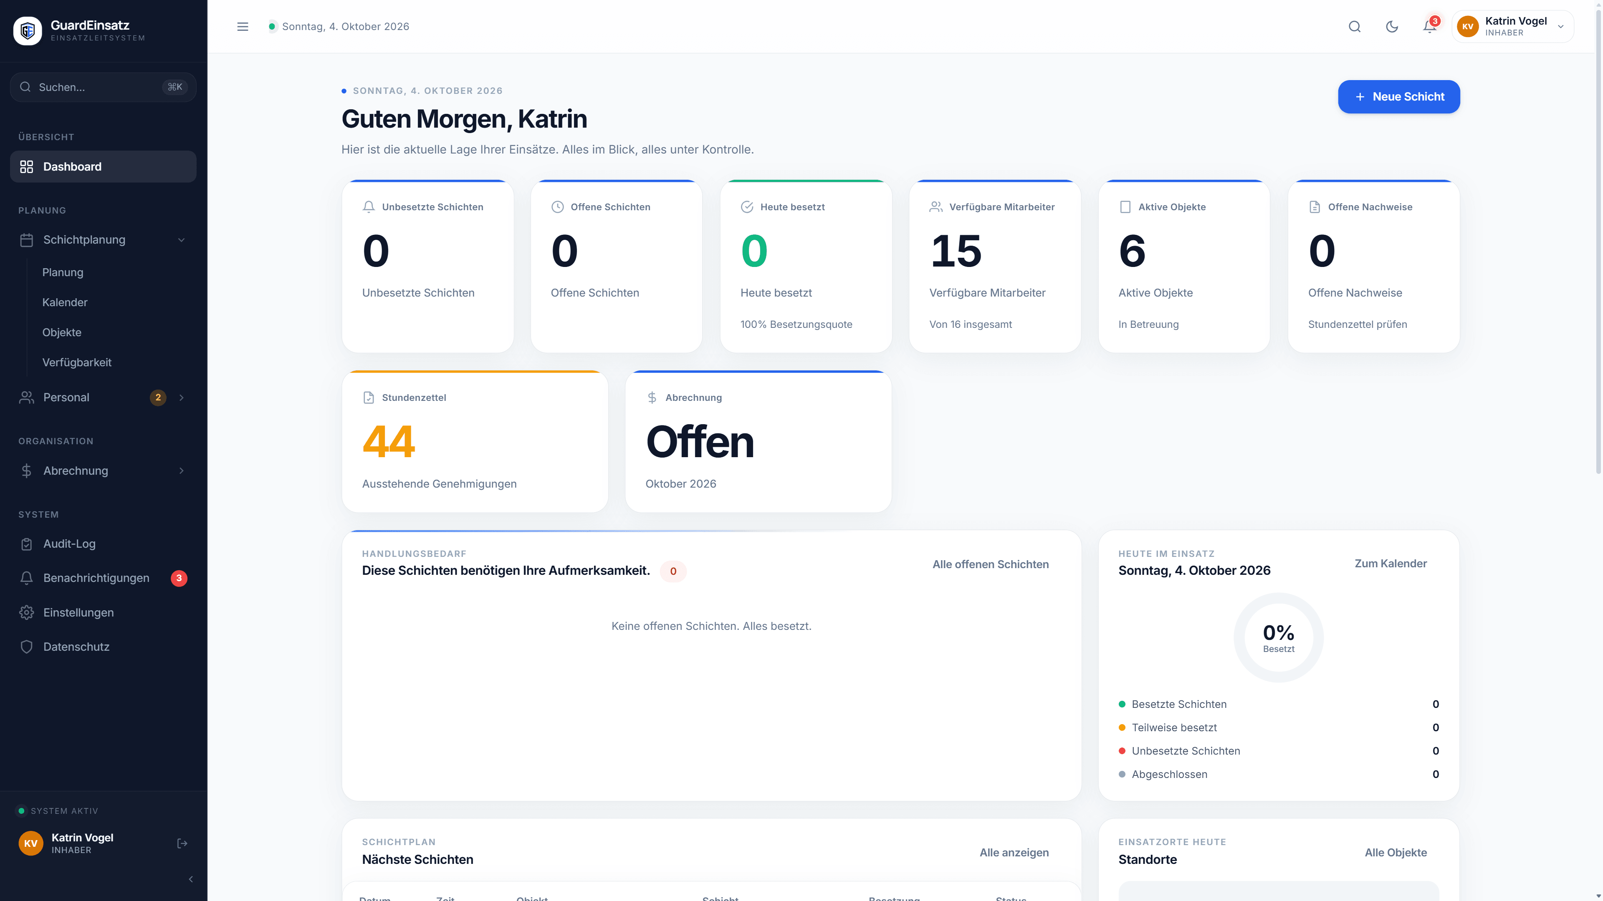The width and height of the screenshot is (1603, 901).
Task: Collapse the Schichtplanung section chevron
Action: pos(181,240)
